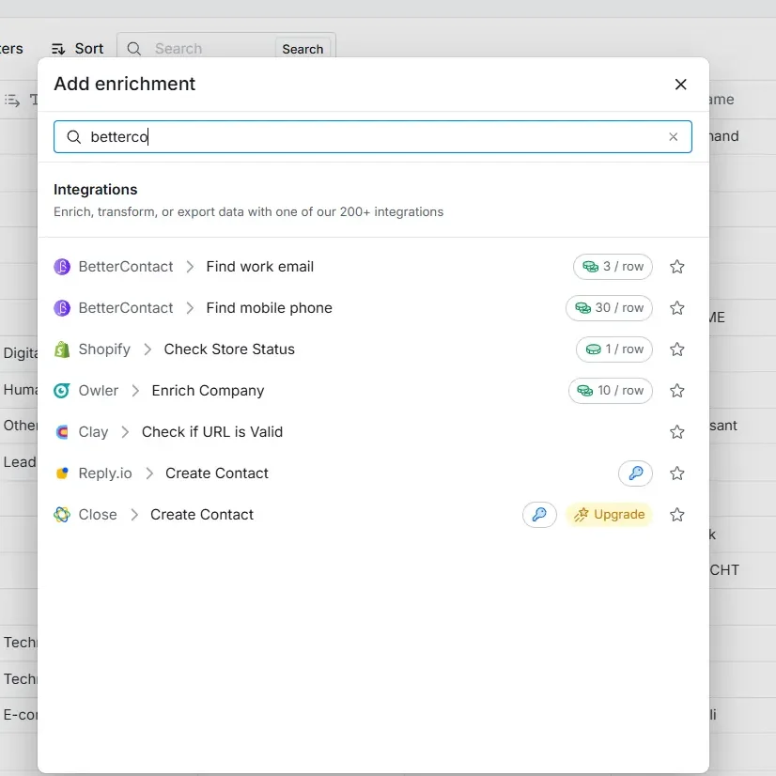Screen dimensions: 776x776
Task: Clear the enrichment search text
Action: click(x=673, y=136)
